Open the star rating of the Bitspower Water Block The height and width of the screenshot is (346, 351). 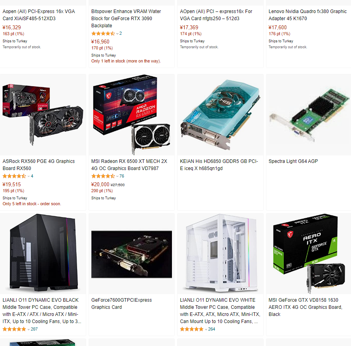pyautogui.click(x=103, y=34)
